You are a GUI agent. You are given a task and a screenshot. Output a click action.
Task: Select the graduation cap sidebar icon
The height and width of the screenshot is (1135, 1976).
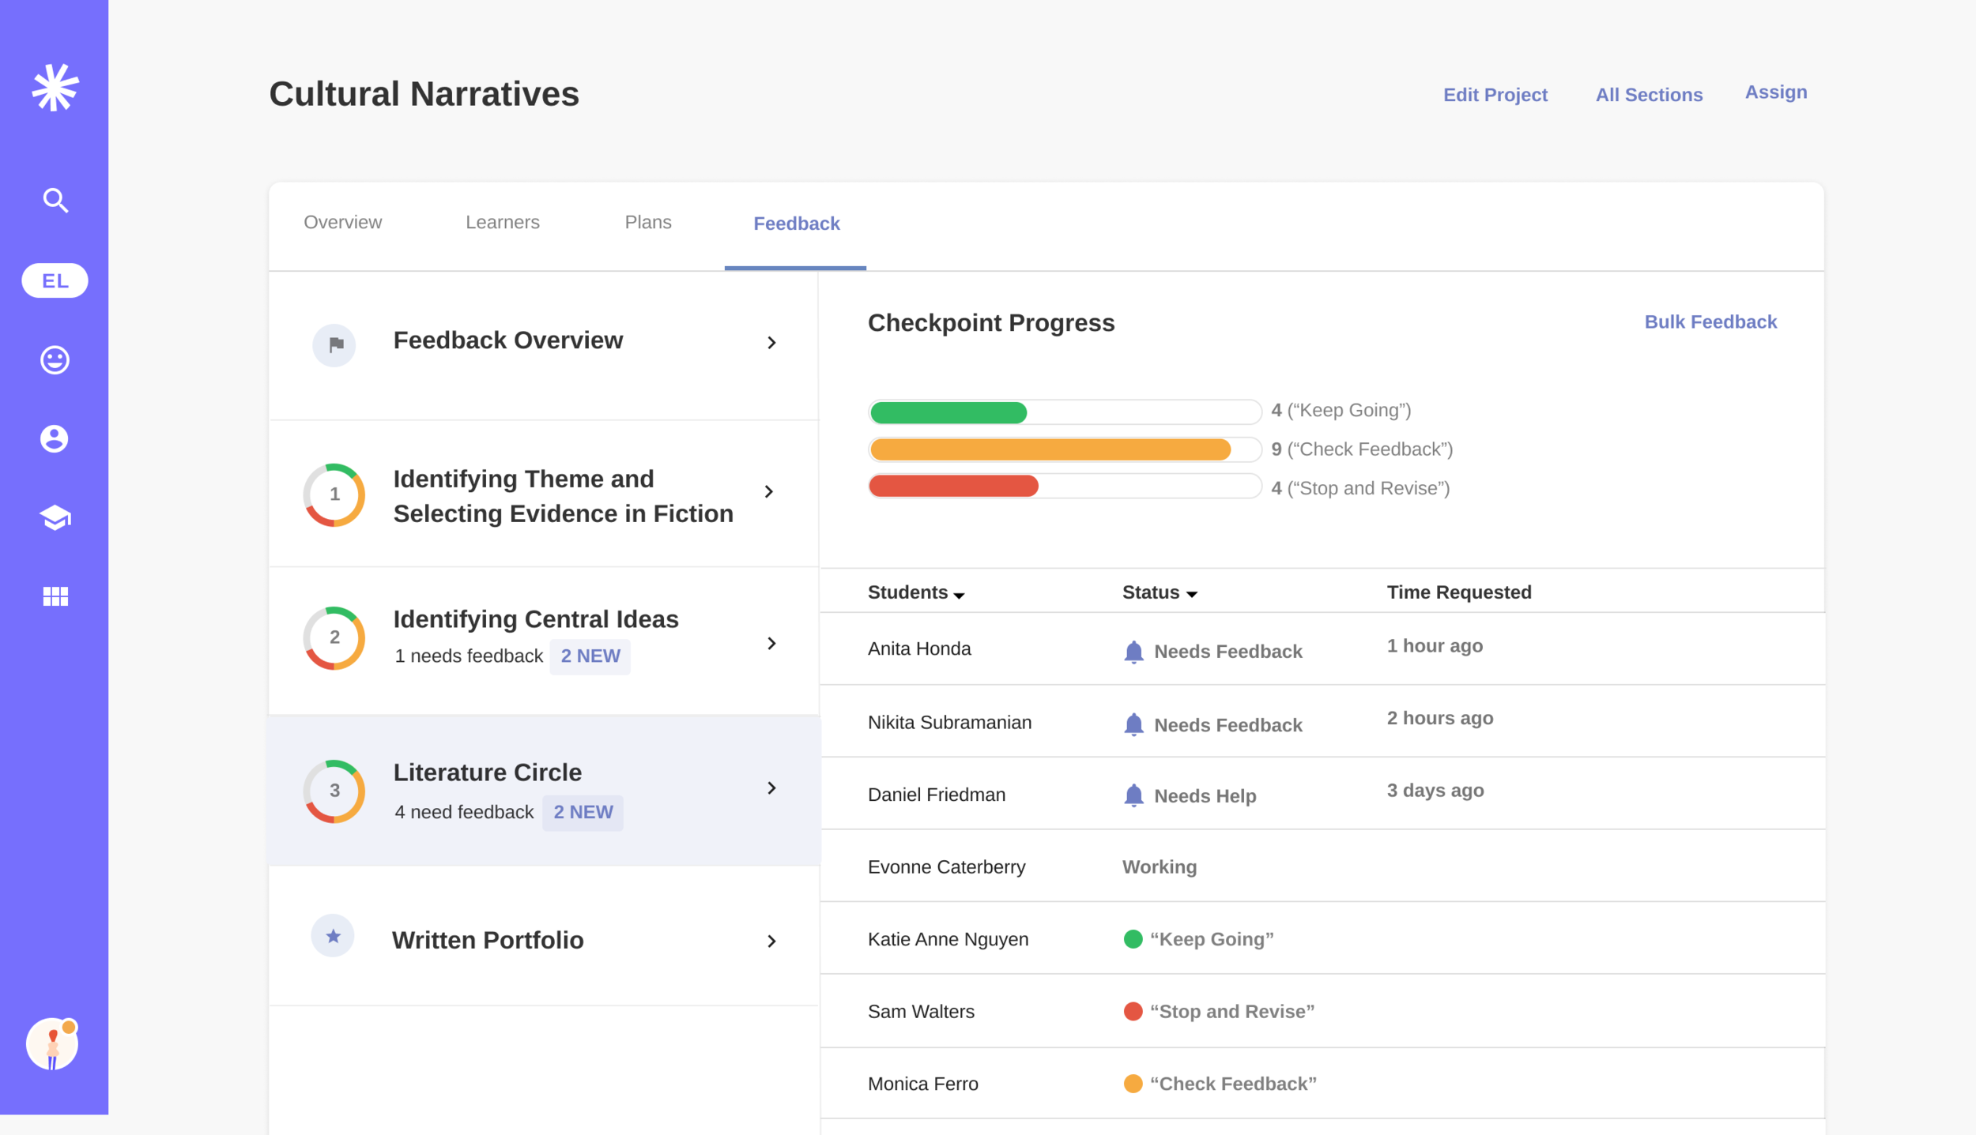pyautogui.click(x=55, y=517)
